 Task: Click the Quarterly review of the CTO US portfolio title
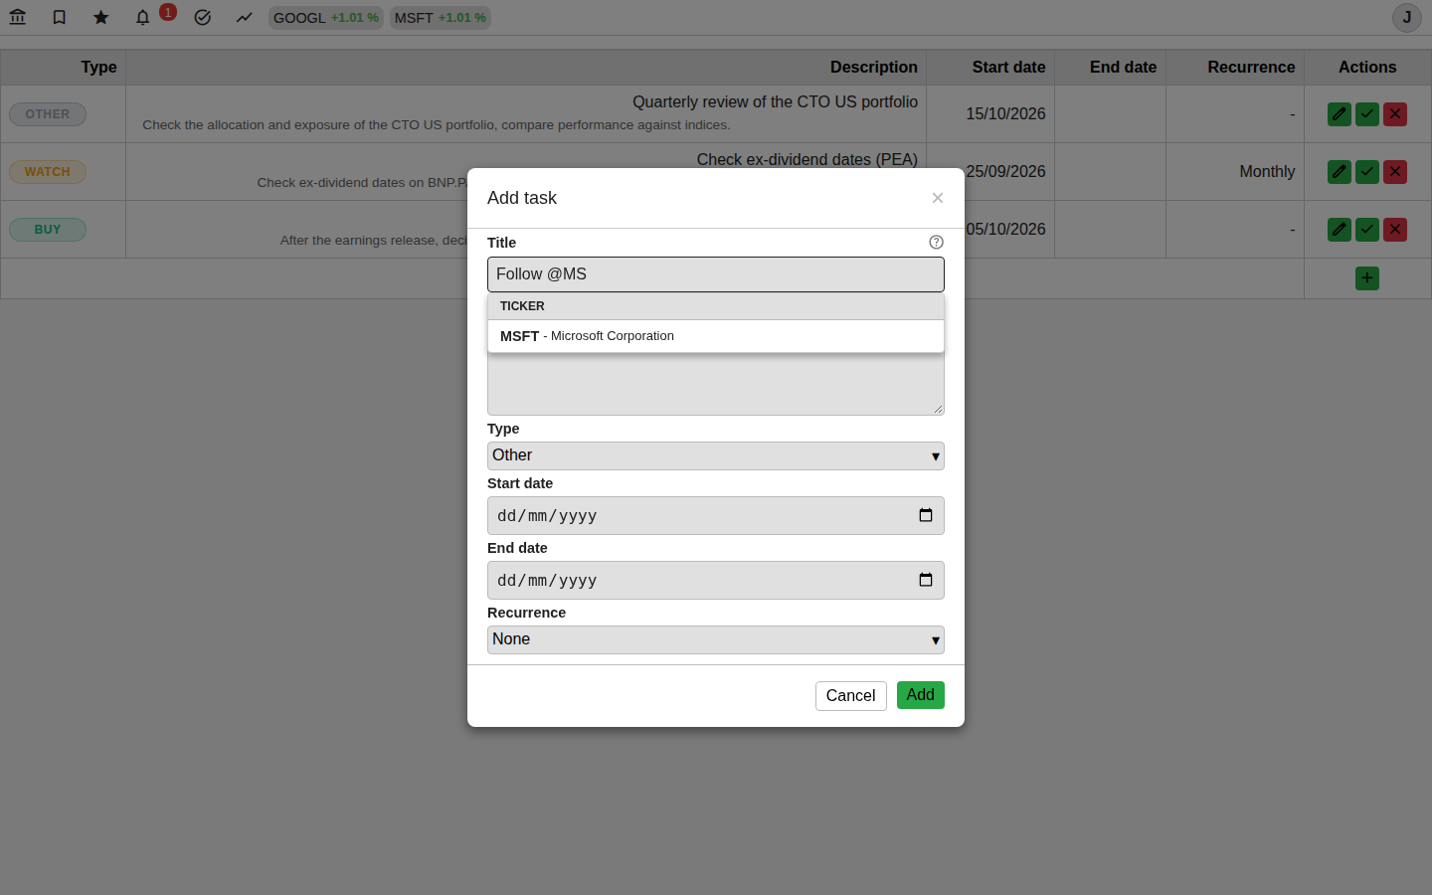click(775, 102)
